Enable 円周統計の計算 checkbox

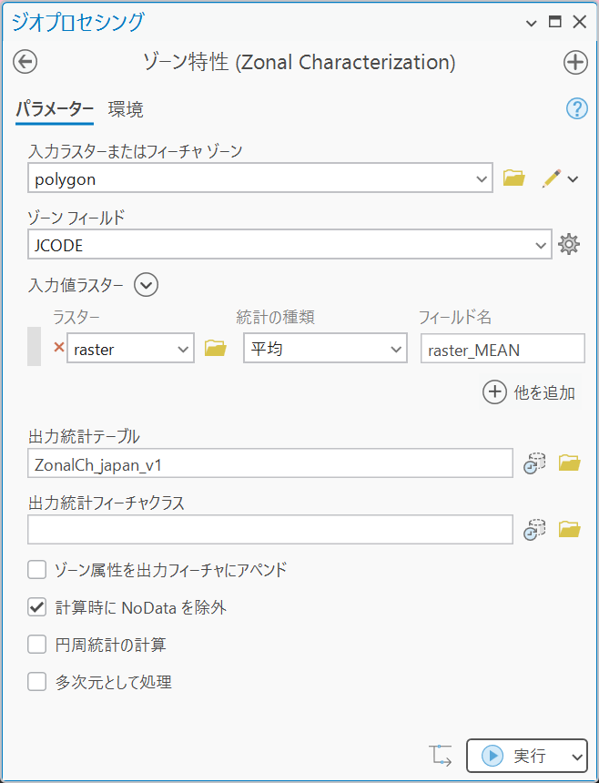click(x=37, y=645)
